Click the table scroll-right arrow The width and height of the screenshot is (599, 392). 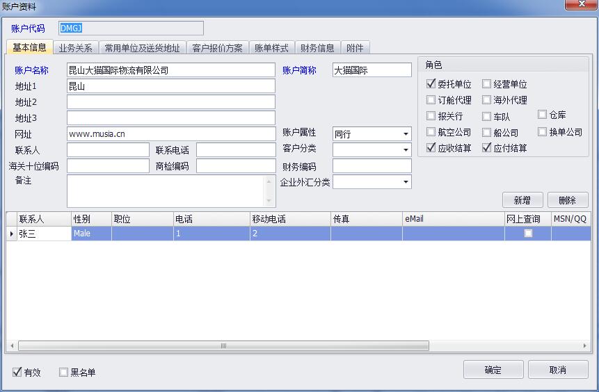[x=584, y=346]
